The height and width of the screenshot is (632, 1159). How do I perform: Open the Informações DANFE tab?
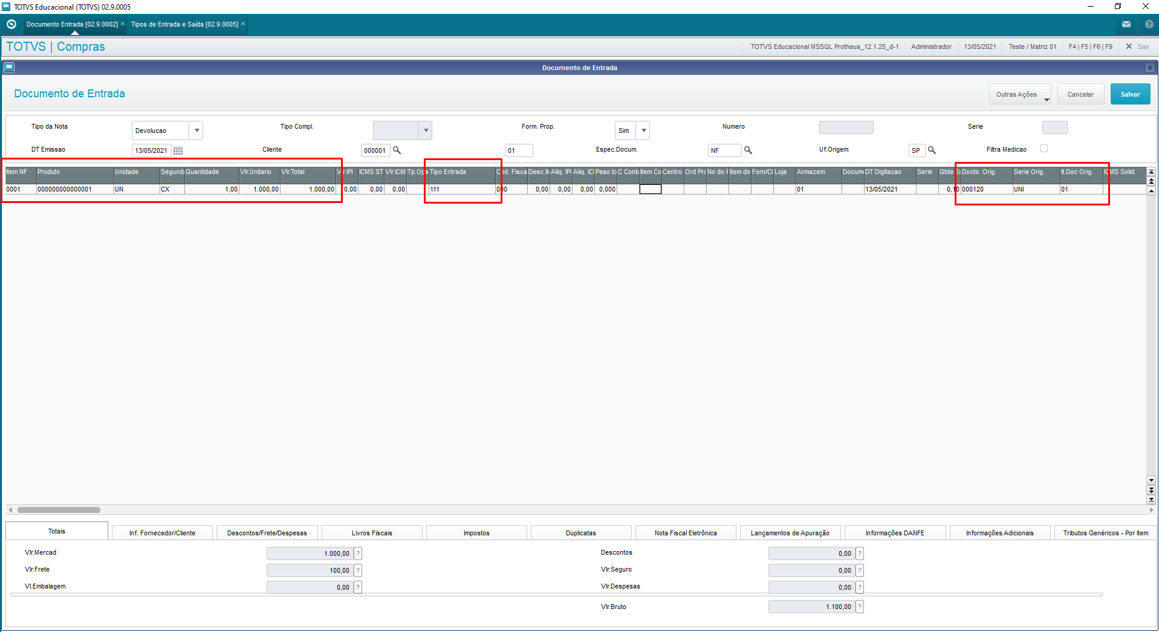tap(895, 533)
